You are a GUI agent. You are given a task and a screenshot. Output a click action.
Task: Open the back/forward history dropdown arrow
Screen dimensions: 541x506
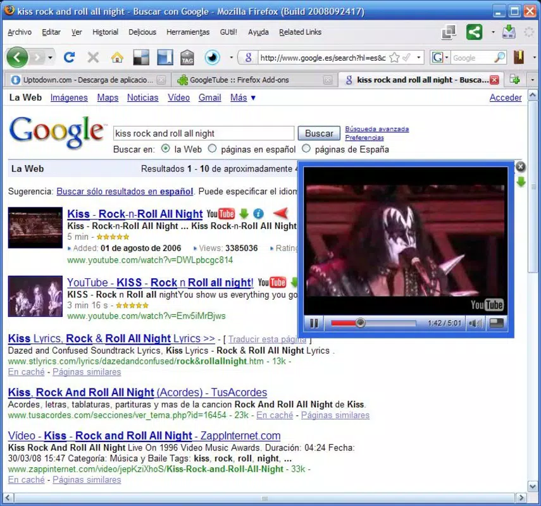51,58
